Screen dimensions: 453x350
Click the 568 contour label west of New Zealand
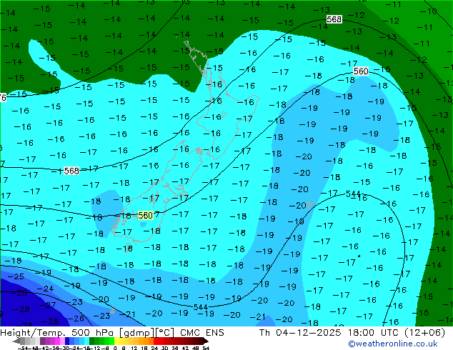[x=71, y=171]
